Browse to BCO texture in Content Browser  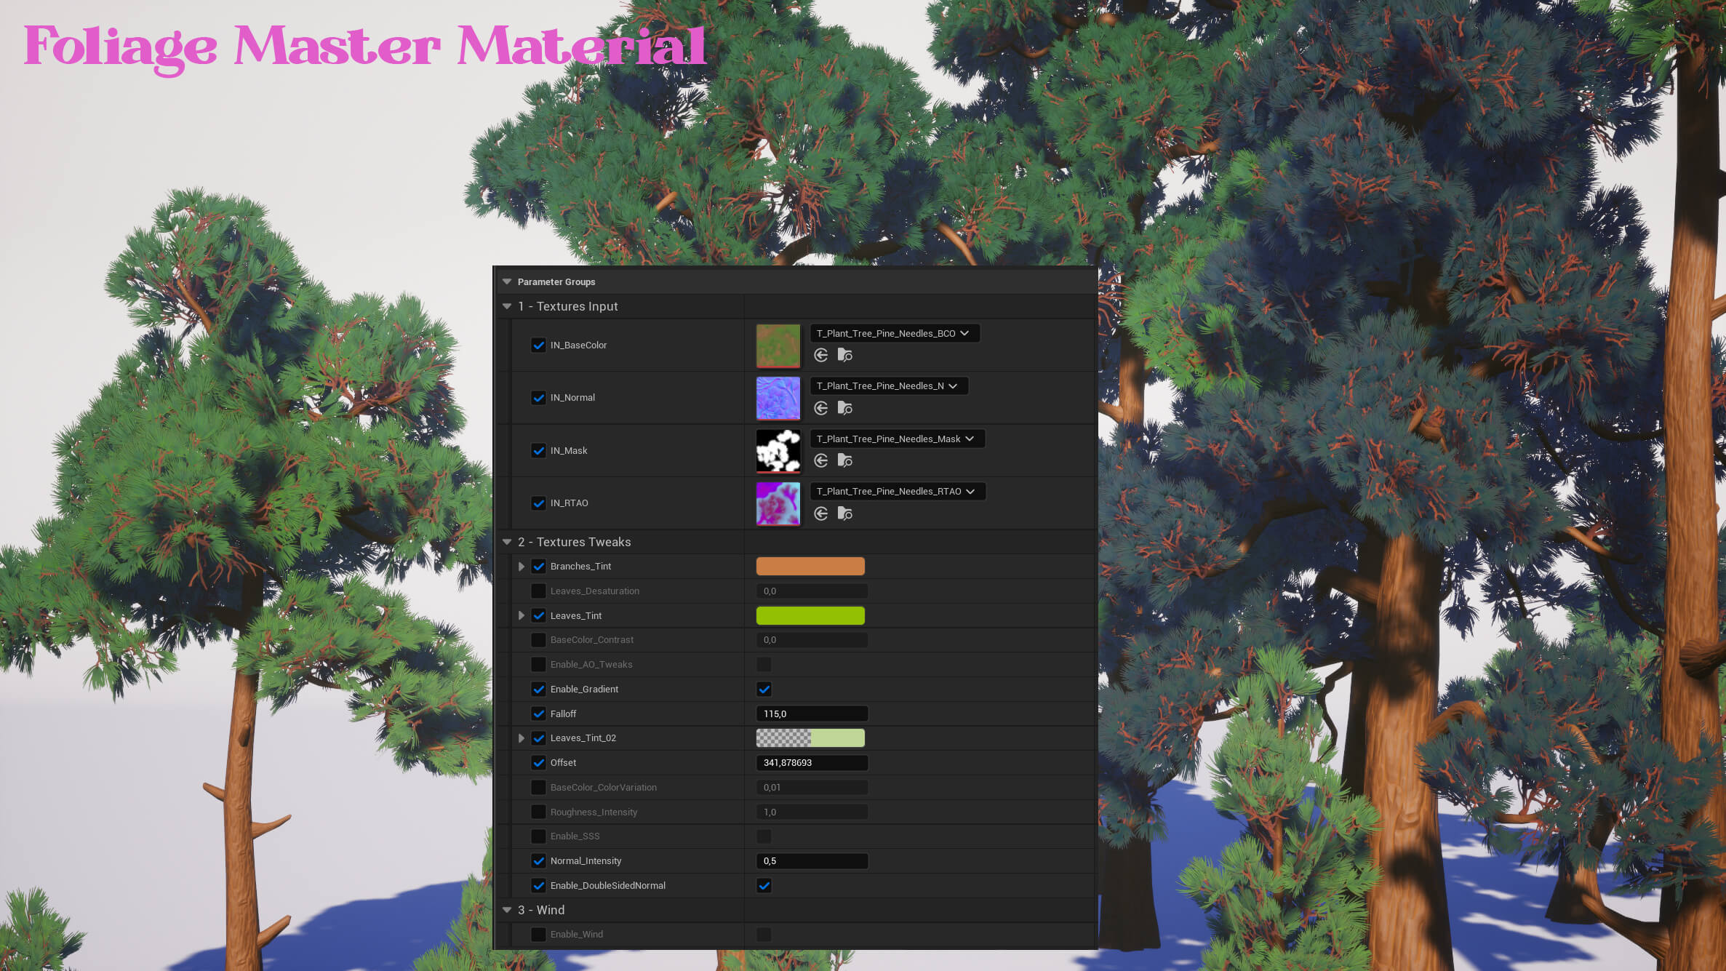click(x=844, y=355)
